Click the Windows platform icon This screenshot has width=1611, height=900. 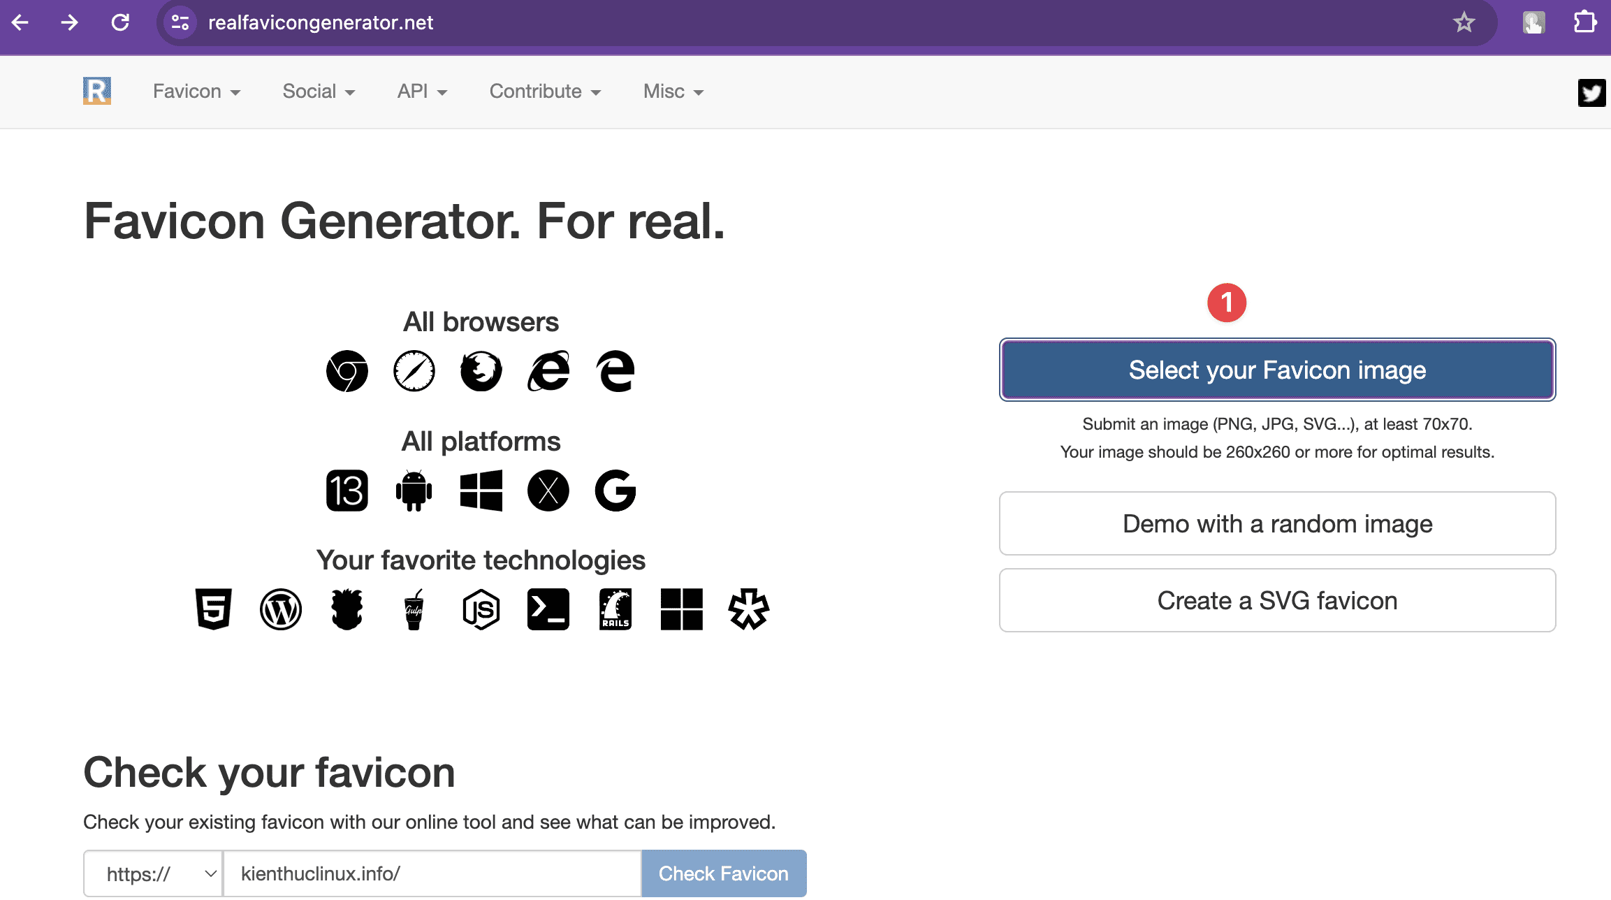point(481,491)
